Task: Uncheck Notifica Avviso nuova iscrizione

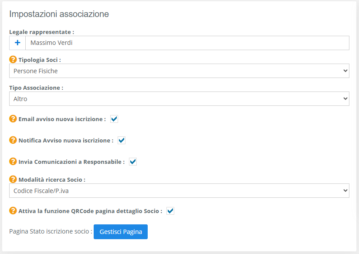Action: [122, 140]
